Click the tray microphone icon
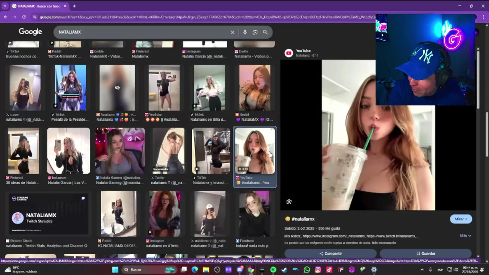The image size is (489, 275). point(430,270)
